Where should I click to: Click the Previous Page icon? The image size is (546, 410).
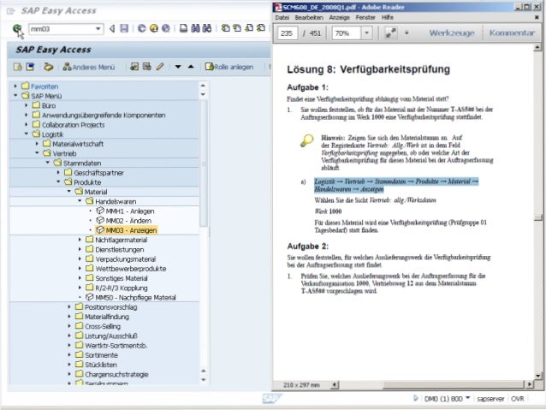coord(237,28)
